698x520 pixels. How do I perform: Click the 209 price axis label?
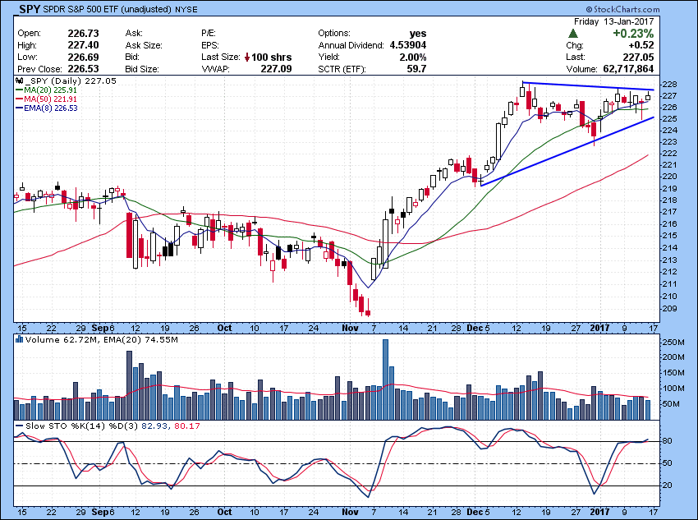click(671, 309)
